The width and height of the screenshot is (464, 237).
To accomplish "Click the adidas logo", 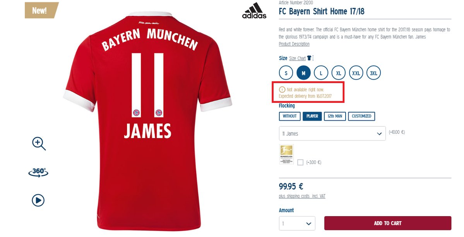I will [x=254, y=11].
